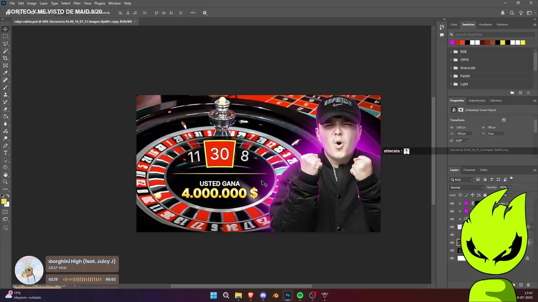
Task: Select the Horizontal Type tool
Action: 5,153
